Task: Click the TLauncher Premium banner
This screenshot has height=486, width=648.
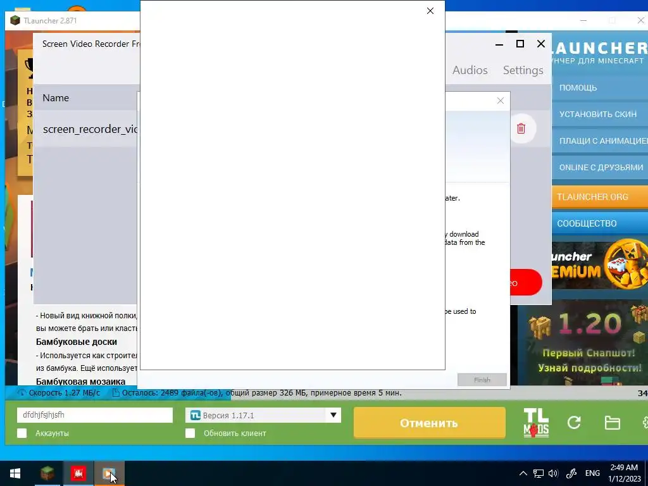Action: pyautogui.click(x=600, y=265)
